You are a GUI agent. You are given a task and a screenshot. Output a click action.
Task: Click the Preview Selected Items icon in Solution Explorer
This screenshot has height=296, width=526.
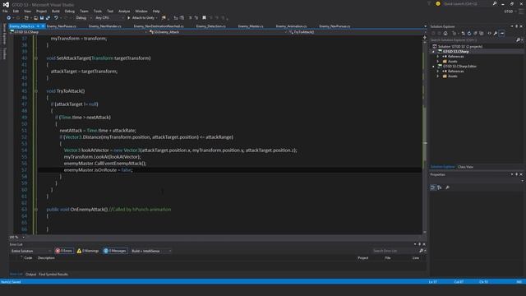click(x=502, y=33)
